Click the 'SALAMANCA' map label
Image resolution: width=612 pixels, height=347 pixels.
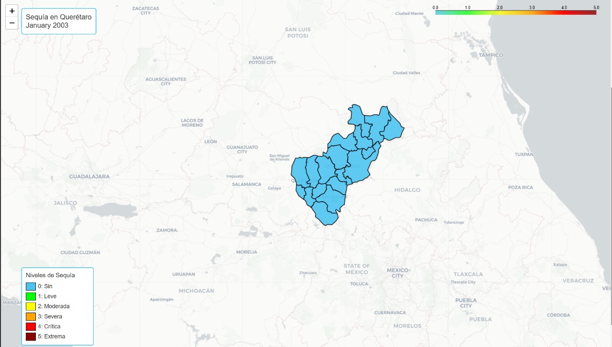tap(247, 184)
